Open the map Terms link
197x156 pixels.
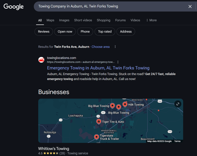click(x=177, y=141)
